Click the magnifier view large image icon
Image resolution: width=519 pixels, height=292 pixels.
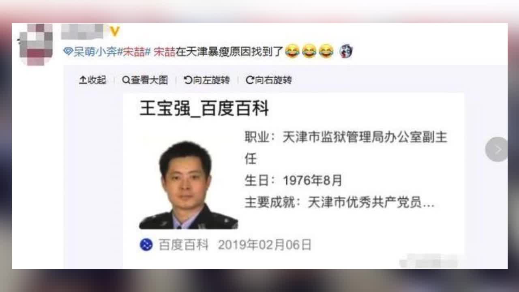pyautogui.click(x=126, y=80)
